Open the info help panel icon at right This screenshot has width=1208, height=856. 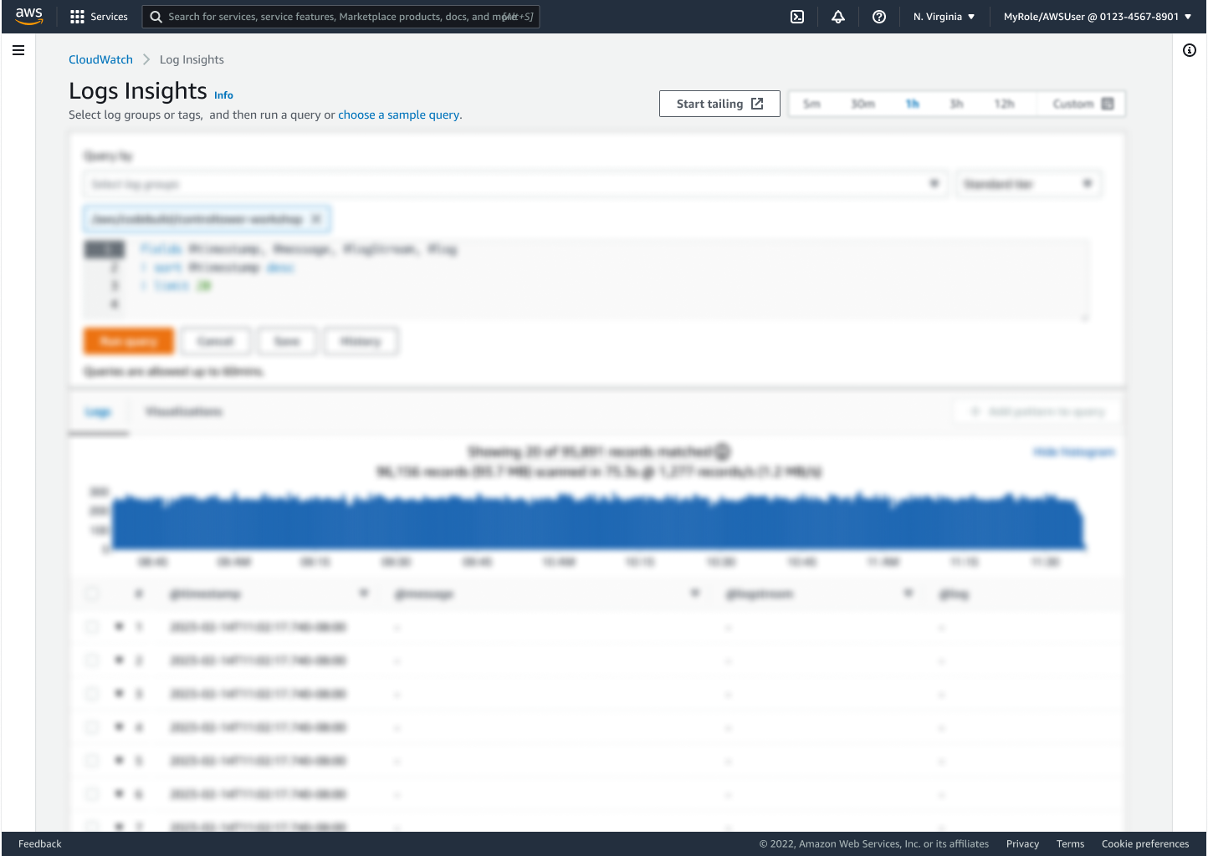(x=1190, y=50)
